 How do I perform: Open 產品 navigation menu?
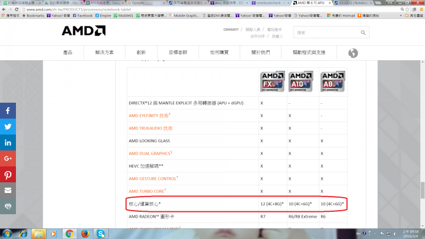tap(67, 53)
